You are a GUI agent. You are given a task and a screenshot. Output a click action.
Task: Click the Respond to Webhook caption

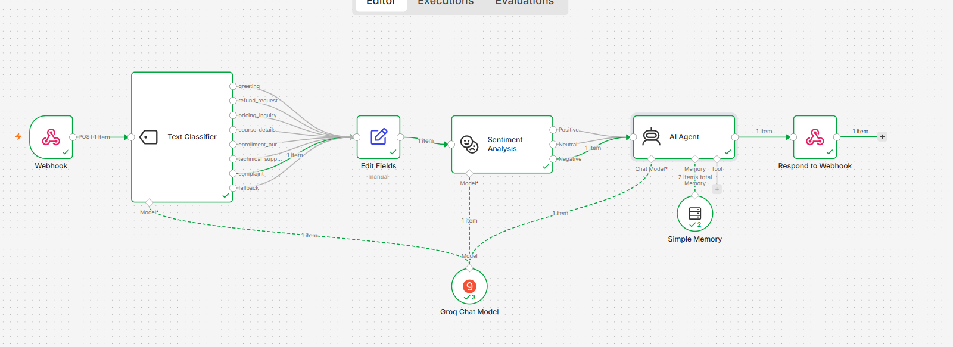[815, 166]
